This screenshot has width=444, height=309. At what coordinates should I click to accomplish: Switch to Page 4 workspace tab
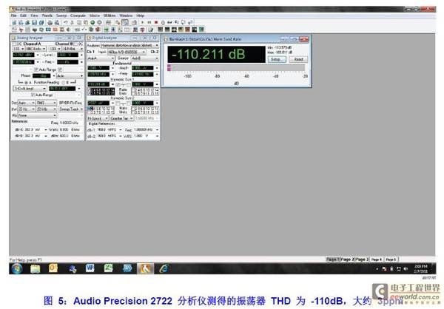377,259
